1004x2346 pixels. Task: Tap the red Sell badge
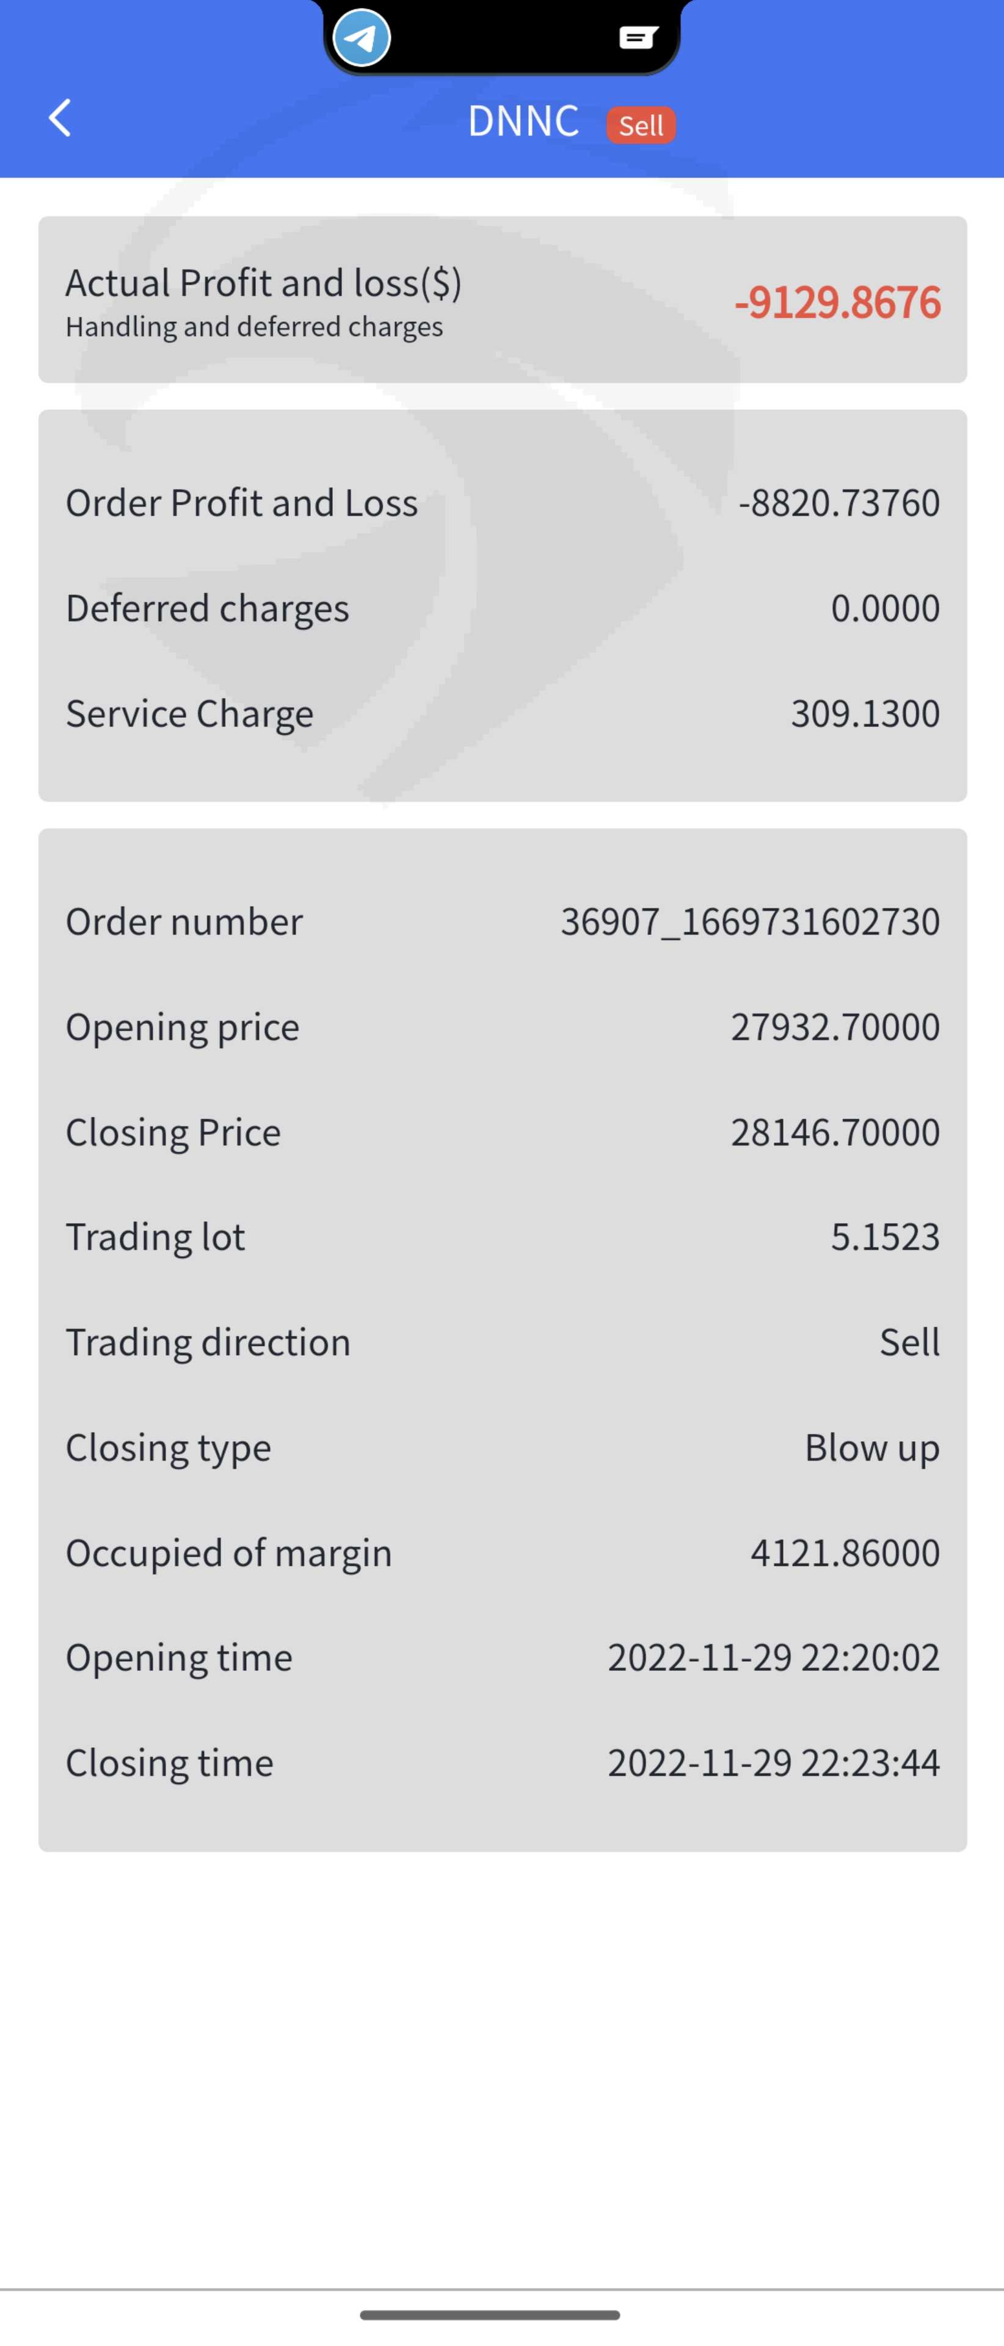click(641, 125)
